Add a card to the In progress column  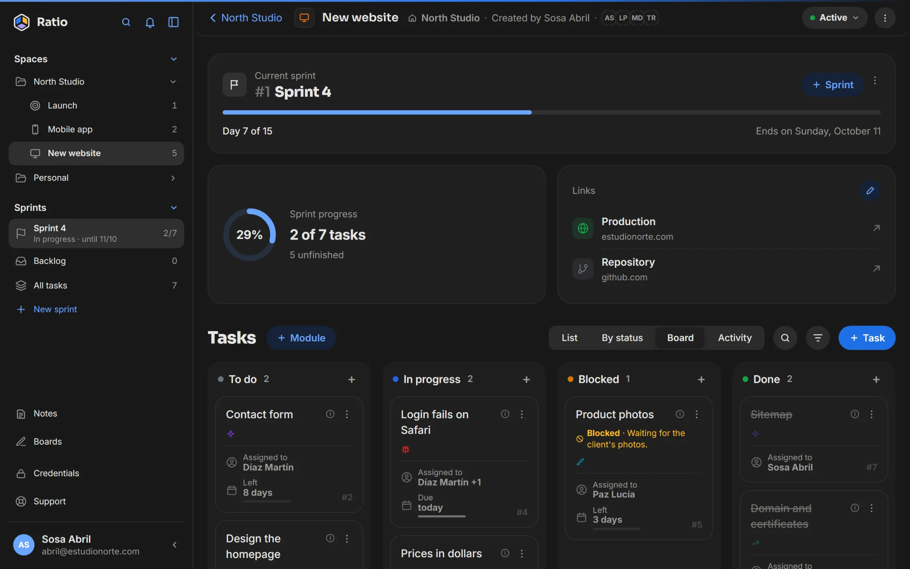click(526, 379)
